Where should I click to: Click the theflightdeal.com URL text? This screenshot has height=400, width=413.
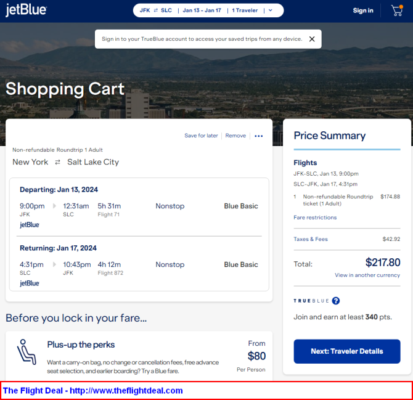[x=126, y=391]
